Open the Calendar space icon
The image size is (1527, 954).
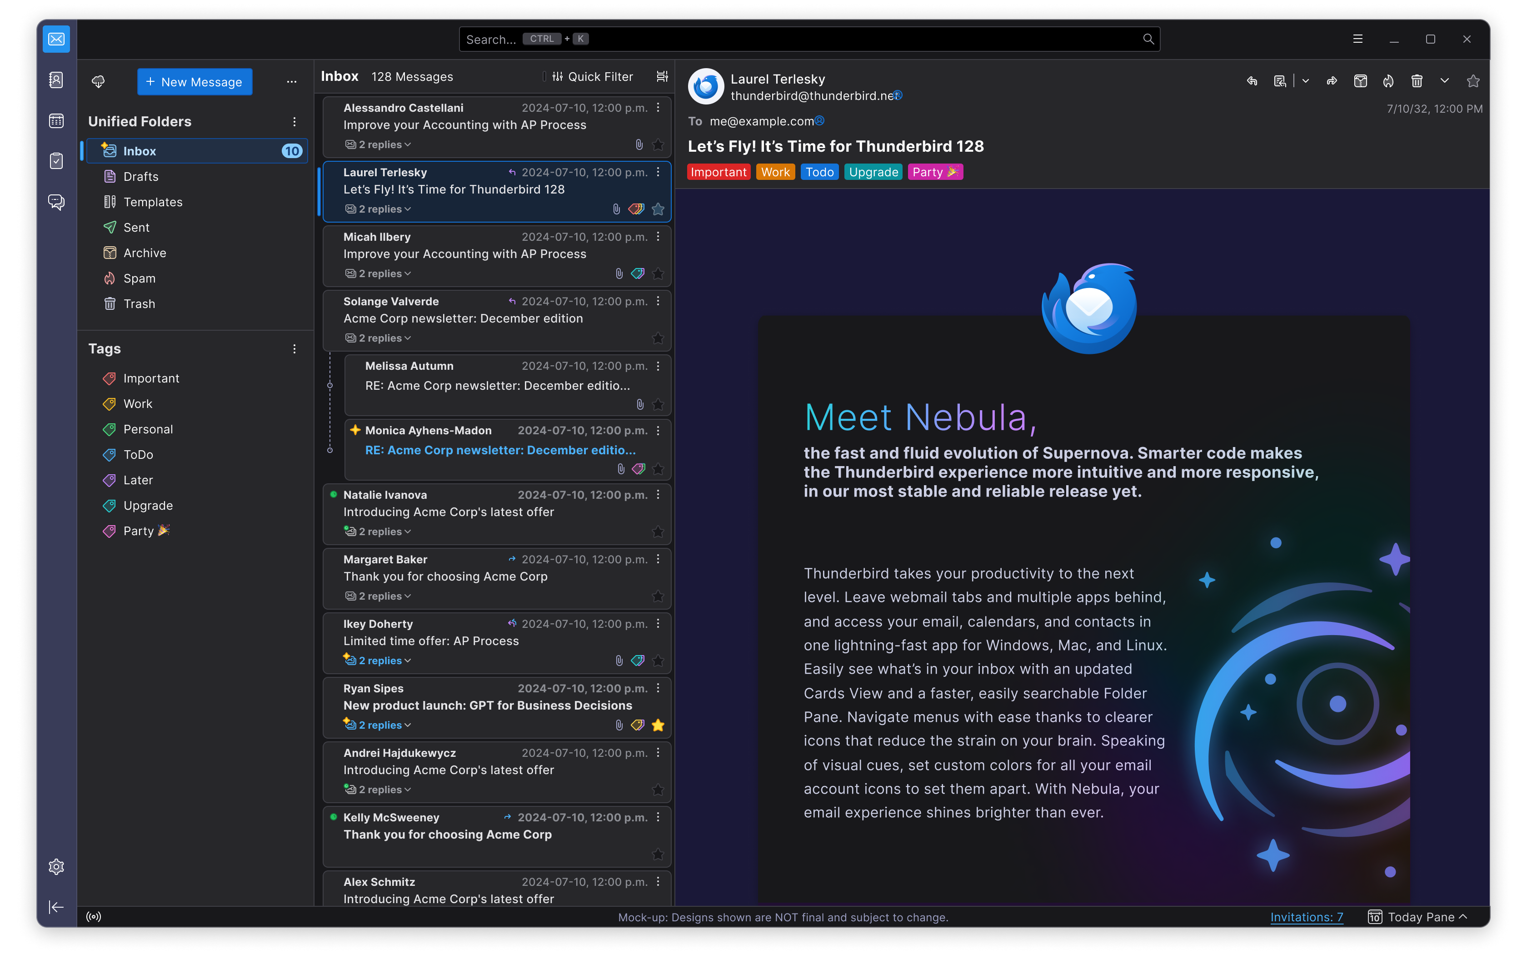pyautogui.click(x=56, y=120)
